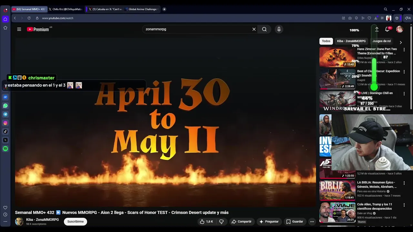413x232 pixels.
Task: Start voice search with microphone
Action: (279, 29)
